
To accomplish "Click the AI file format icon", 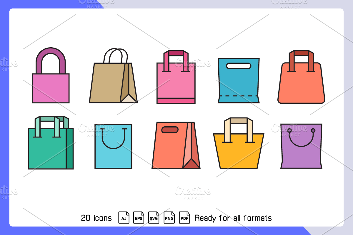I will click(124, 218).
